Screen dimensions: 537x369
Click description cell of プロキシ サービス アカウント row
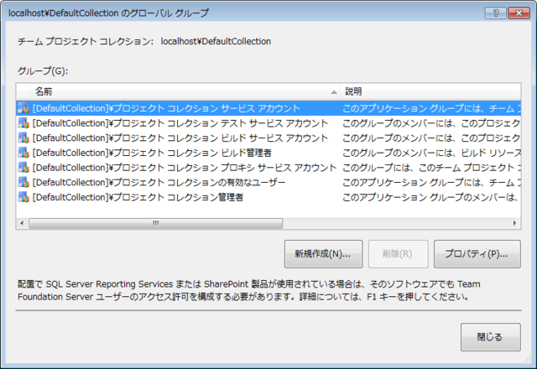[431, 168]
